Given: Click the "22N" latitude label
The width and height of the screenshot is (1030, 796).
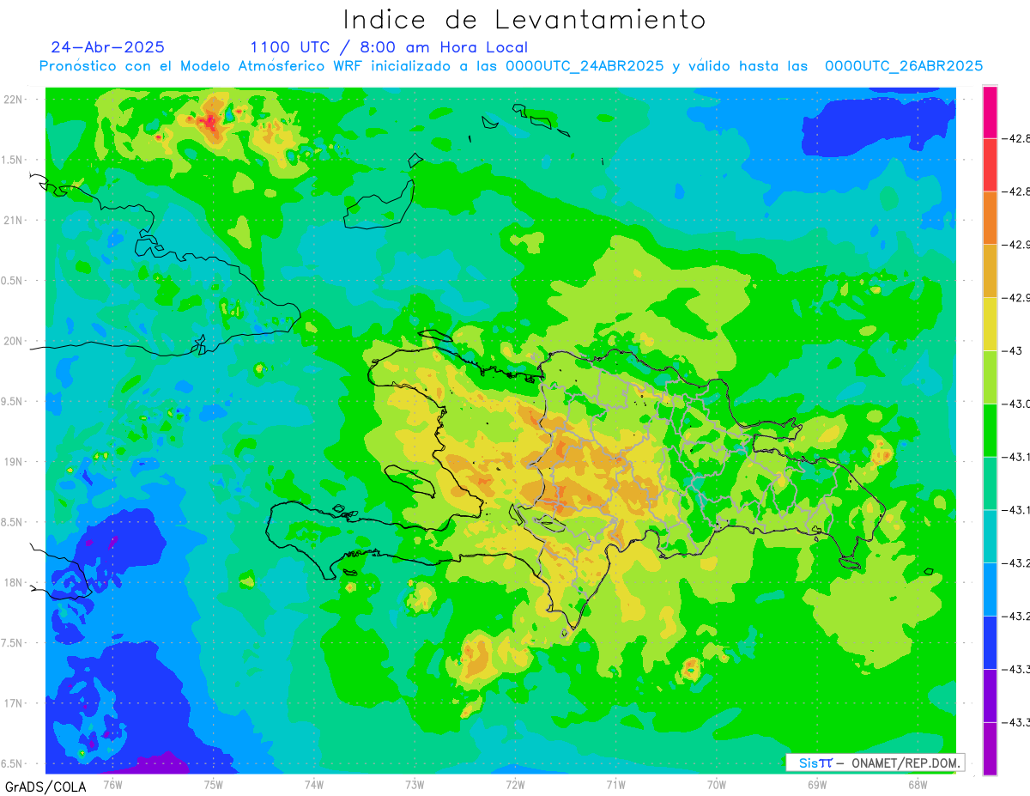Looking at the screenshot, I should [14, 100].
